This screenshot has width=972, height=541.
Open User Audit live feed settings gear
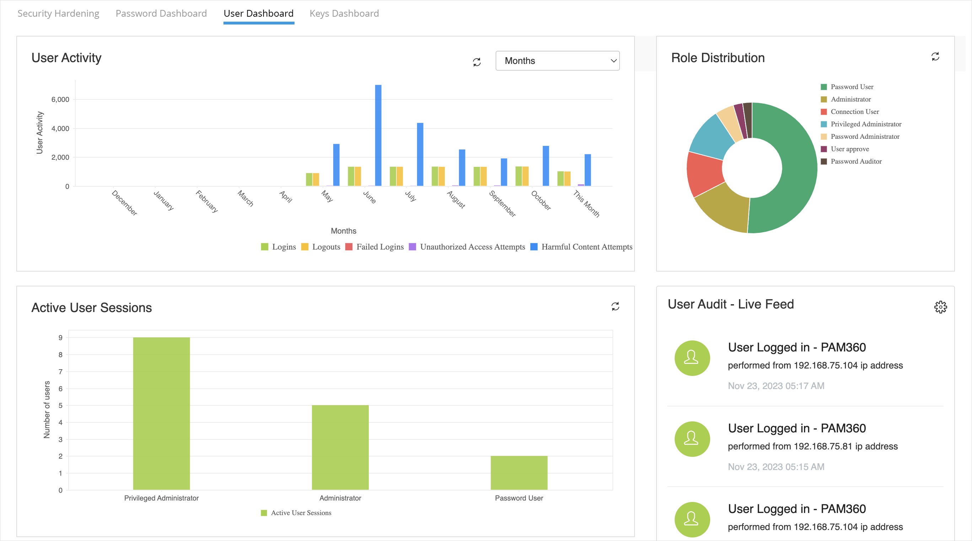pos(941,307)
